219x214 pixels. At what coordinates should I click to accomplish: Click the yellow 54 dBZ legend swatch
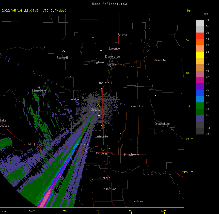200,55
